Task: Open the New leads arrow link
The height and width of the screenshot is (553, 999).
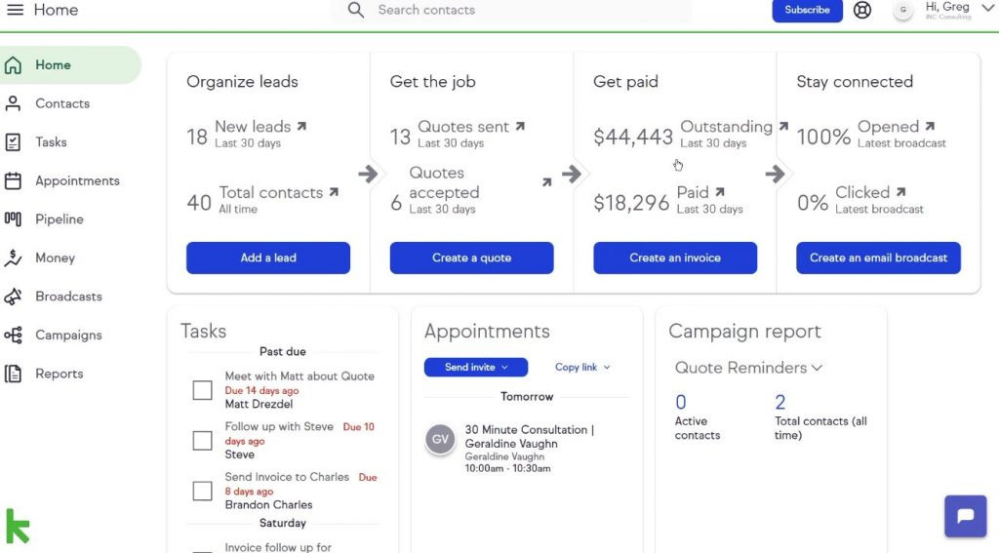Action: pyautogui.click(x=302, y=126)
